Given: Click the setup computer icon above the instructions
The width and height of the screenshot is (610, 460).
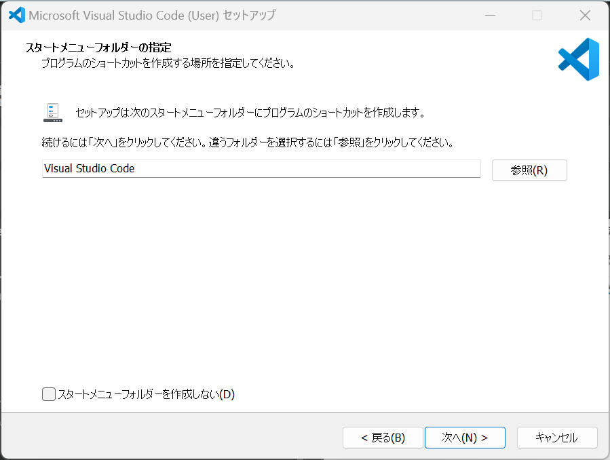Looking at the screenshot, I should 52,111.
